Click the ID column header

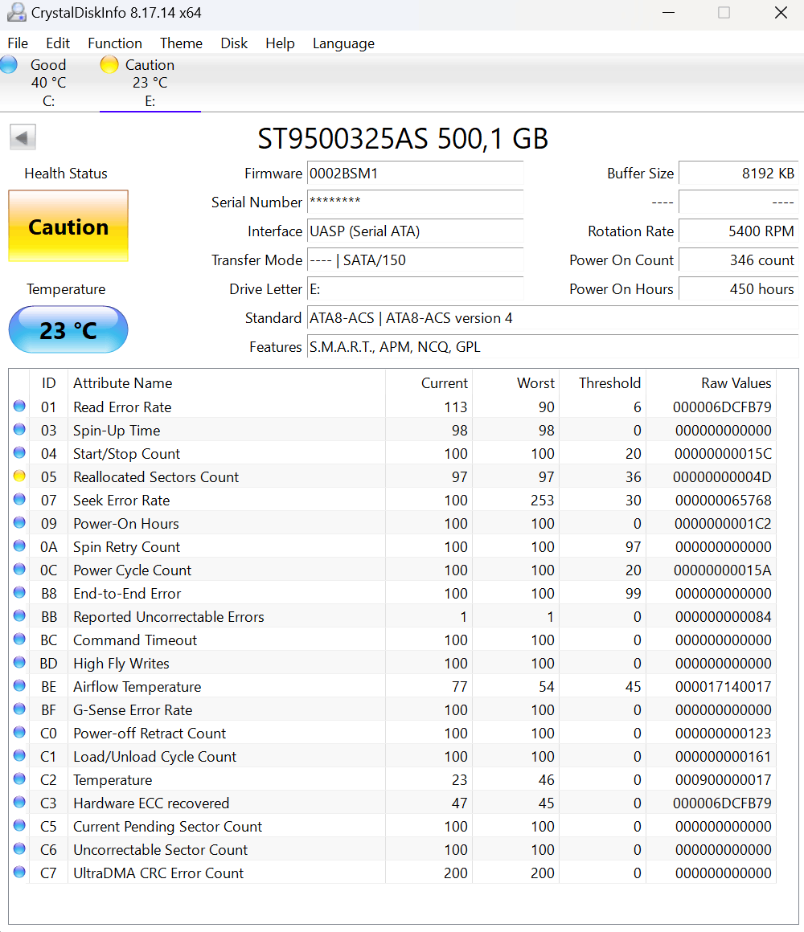coord(49,383)
